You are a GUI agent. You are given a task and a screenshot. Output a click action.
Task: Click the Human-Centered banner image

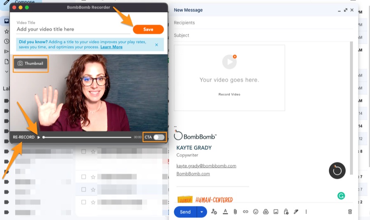[205, 200]
